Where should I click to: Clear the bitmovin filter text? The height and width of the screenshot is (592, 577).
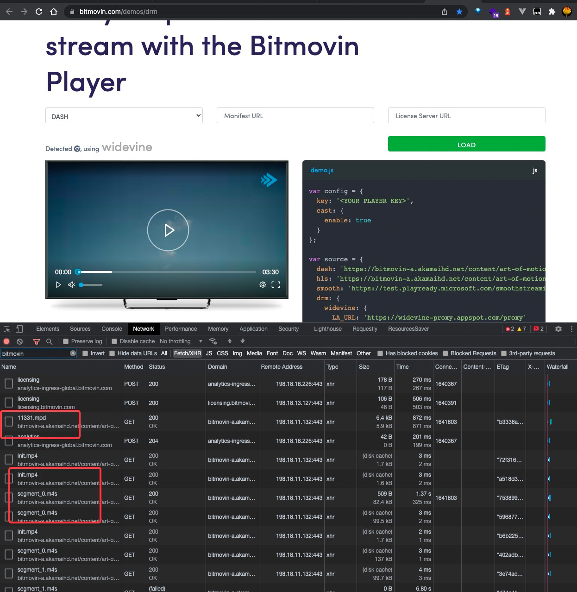tap(73, 353)
